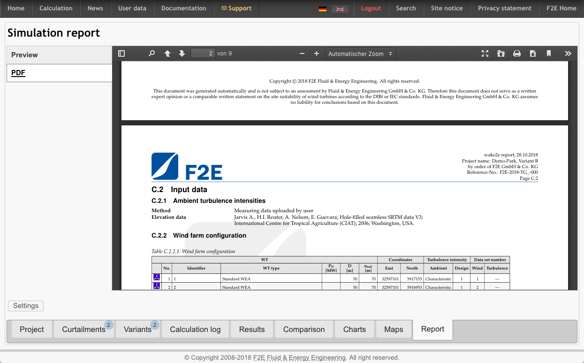Open the report in presentation mode
Viewport: 584px width, 363px height.
coord(485,53)
